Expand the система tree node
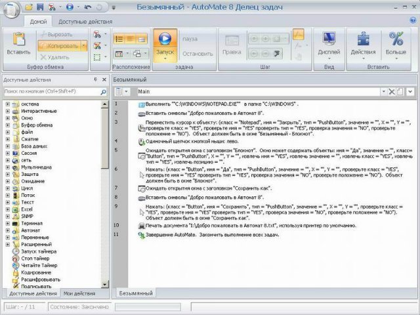This screenshot has width=420, height=315. tap(8, 104)
